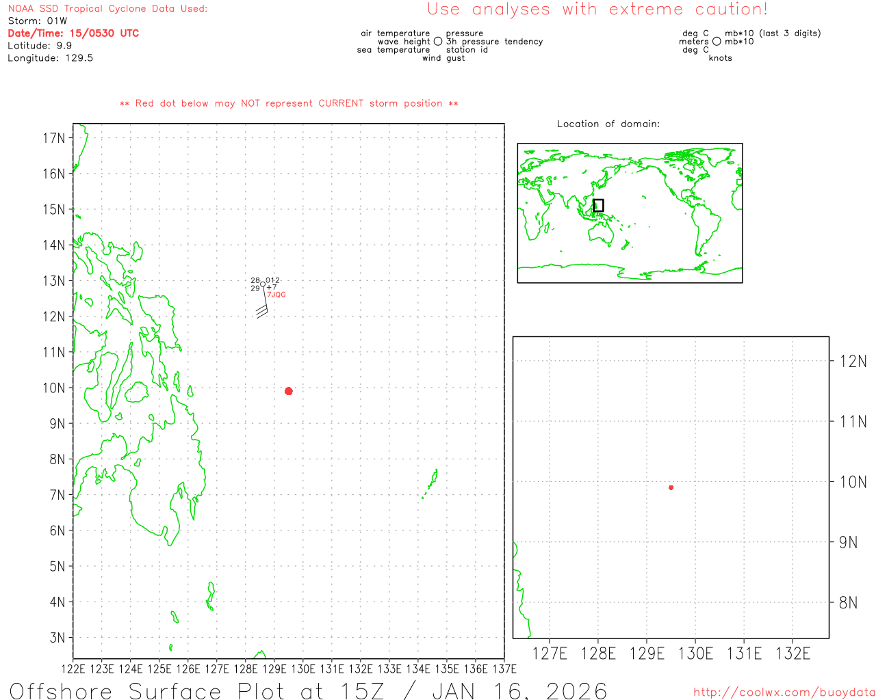Click the red dot disclaimer text above map
Image resolution: width=876 pixels, height=700 pixels.
point(288,103)
